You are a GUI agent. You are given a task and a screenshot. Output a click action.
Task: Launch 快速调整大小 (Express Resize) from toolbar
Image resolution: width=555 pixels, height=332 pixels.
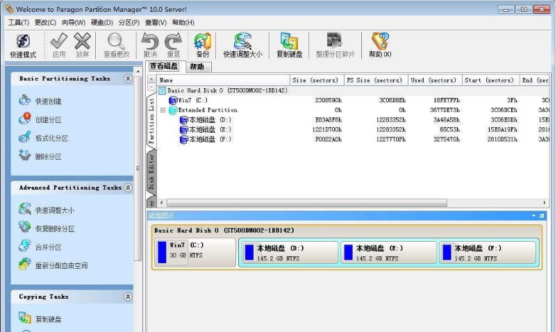242,46
